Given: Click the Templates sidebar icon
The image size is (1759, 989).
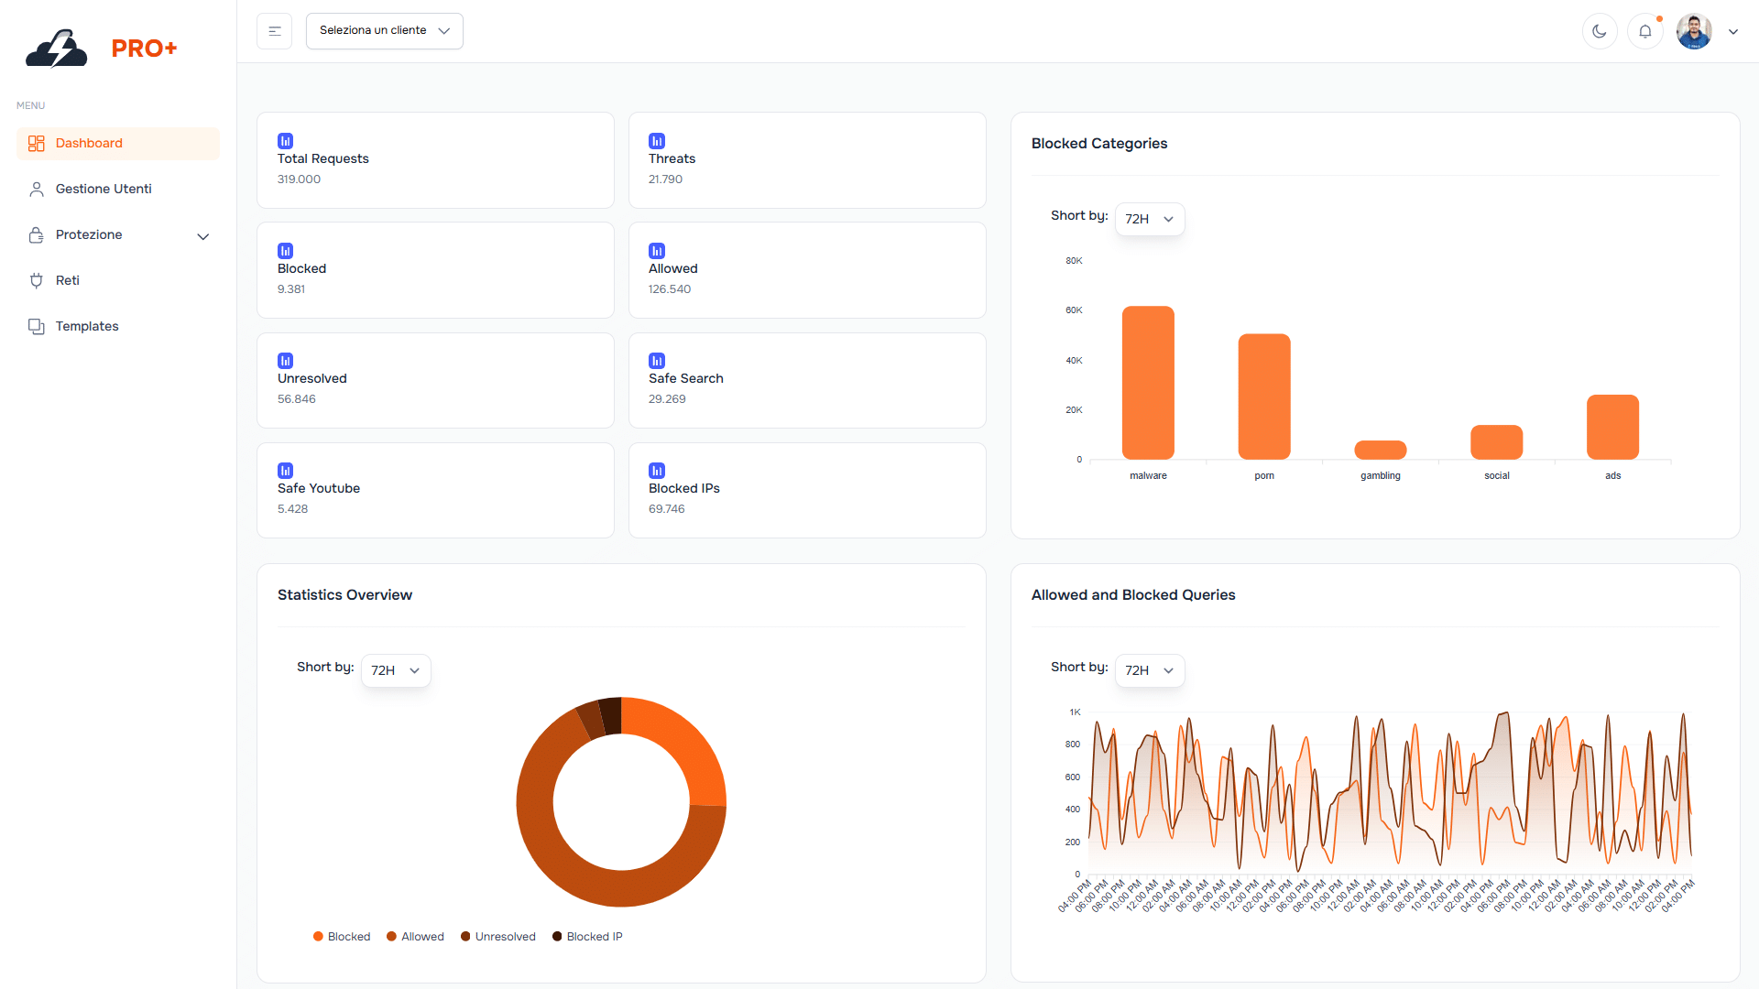Looking at the screenshot, I should pyautogui.click(x=37, y=326).
